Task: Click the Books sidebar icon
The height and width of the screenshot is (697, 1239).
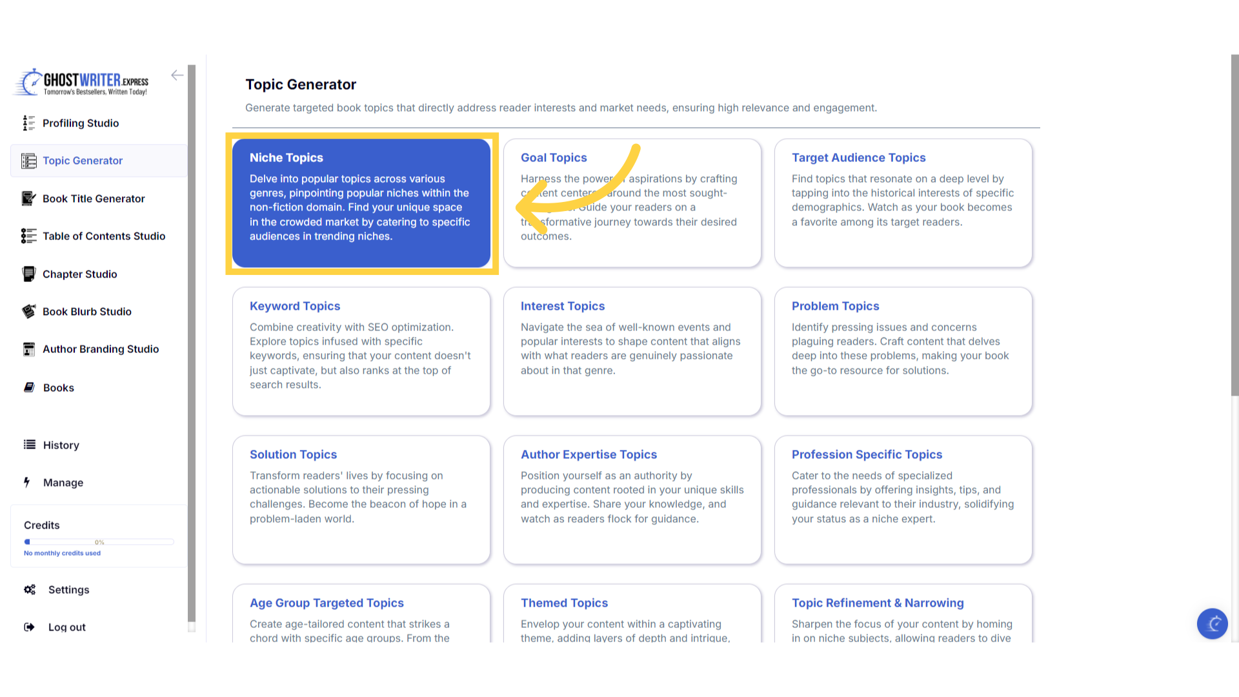Action: click(x=29, y=387)
